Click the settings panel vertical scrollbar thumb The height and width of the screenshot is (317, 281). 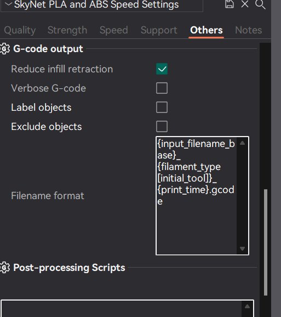point(266,242)
